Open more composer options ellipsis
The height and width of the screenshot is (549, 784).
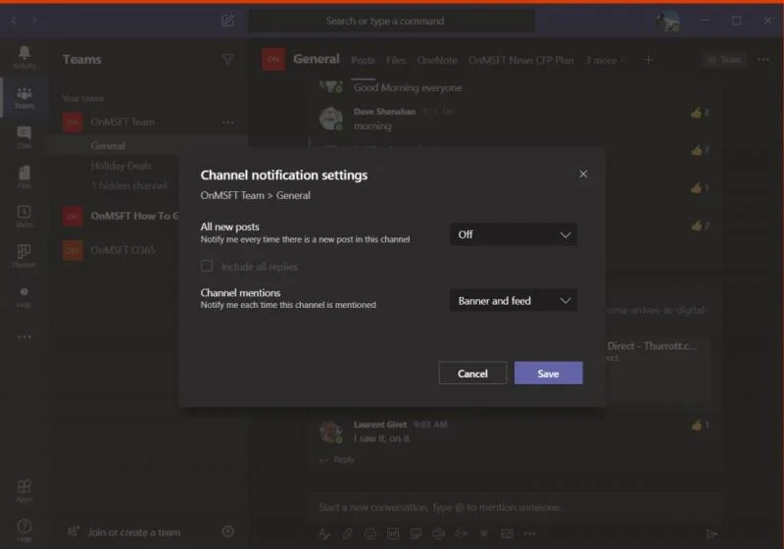coord(529,534)
